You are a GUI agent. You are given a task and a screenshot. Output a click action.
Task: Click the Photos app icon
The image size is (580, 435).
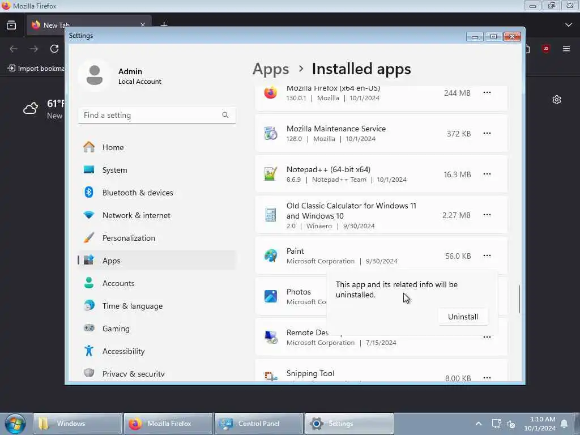tap(270, 296)
